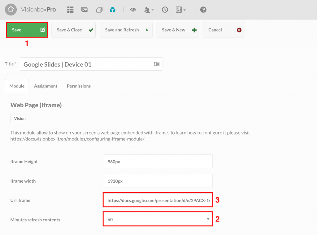
Task: Click the 'Web Page (Iframe)' heading
Action: (x=36, y=105)
